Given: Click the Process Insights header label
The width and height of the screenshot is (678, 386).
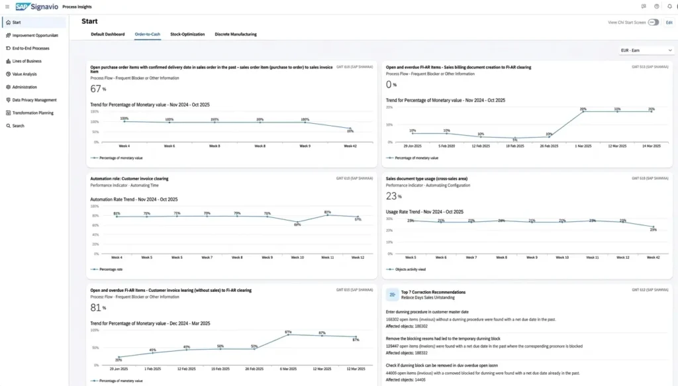Looking at the screenshot, I should (77, 7).
